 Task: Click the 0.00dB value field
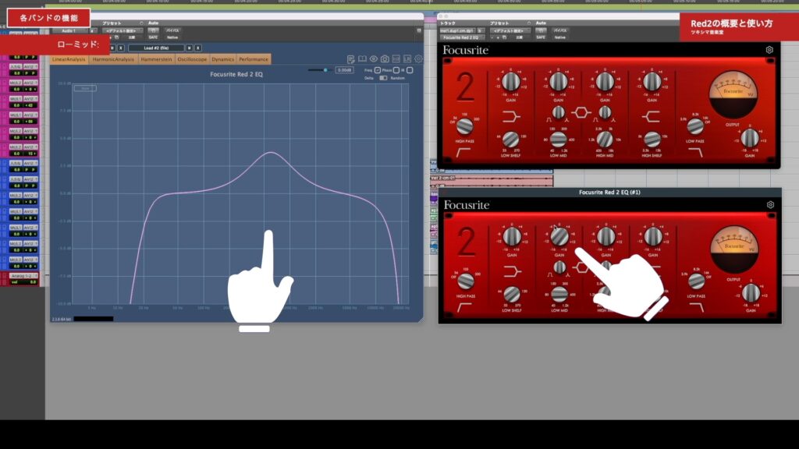coord(344,69)
